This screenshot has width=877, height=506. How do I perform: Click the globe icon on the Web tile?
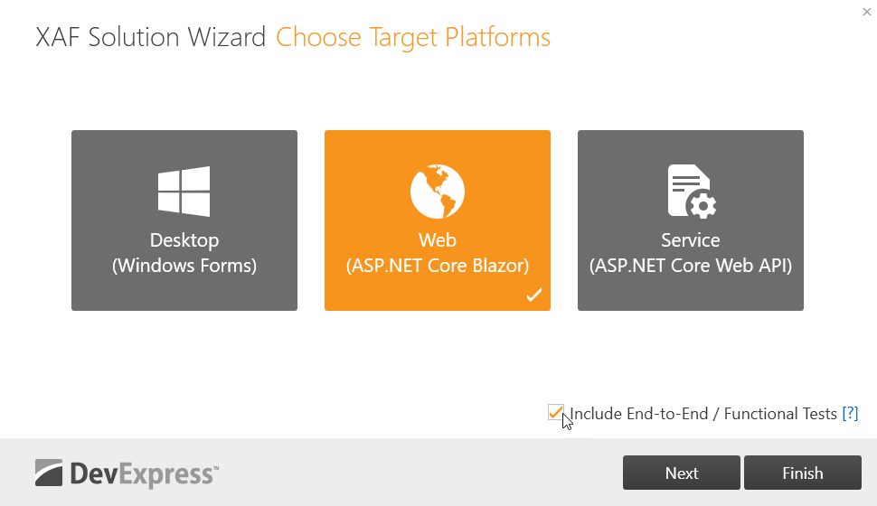click(x=438, y=192)
